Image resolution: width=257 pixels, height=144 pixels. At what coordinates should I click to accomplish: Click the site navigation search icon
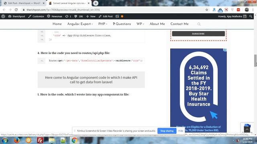pos(199,24)
